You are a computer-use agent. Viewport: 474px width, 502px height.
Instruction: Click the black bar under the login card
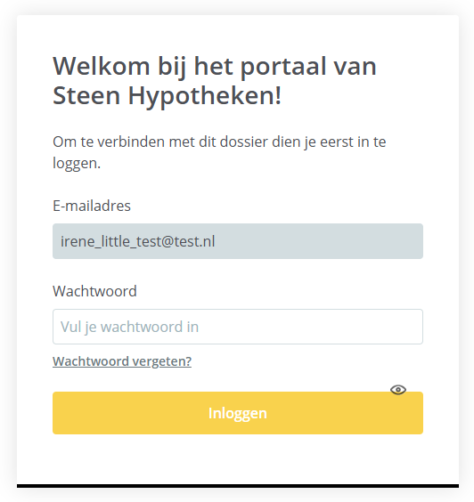point(238,486)
